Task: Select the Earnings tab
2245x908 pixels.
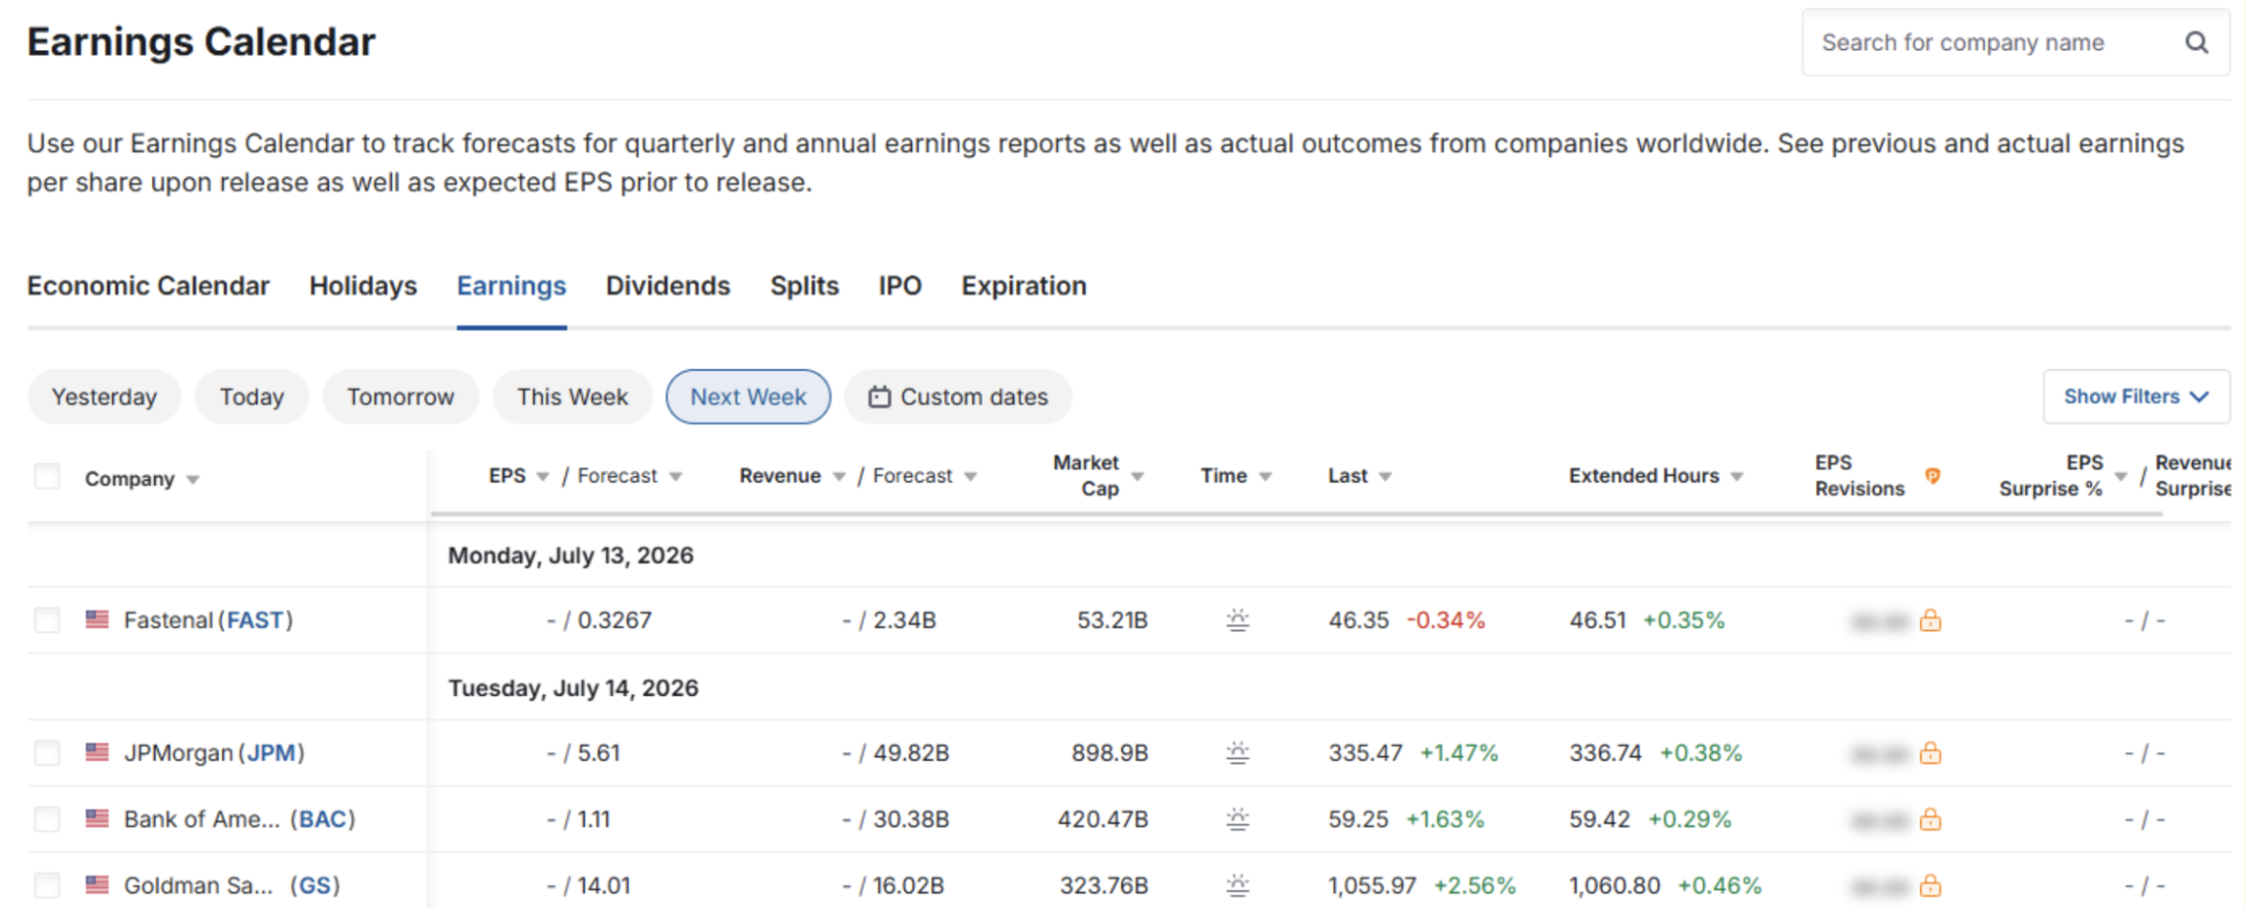Action: click(511, 286)
